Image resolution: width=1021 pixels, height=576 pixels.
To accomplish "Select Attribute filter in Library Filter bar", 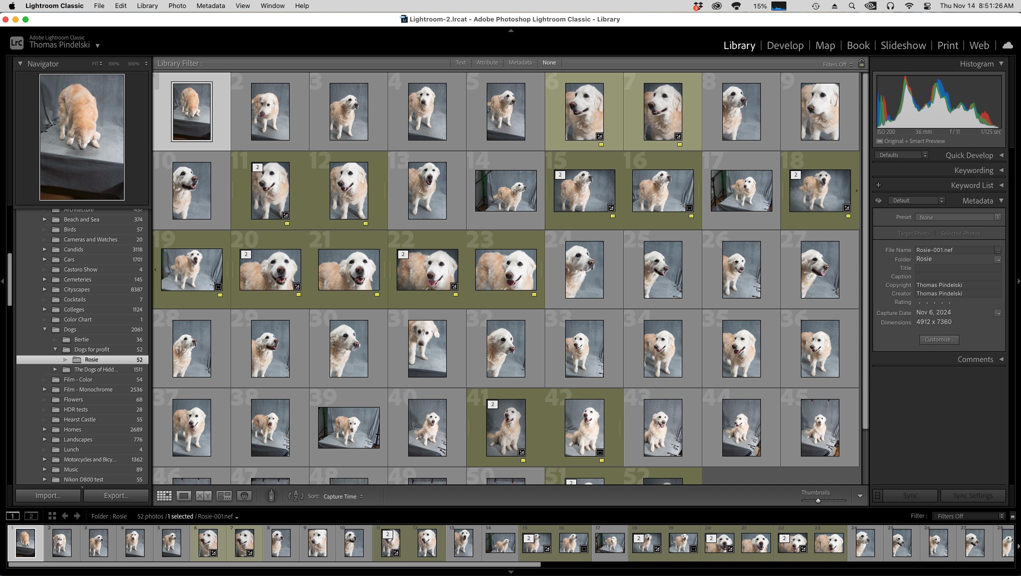I will click(487, 62).
